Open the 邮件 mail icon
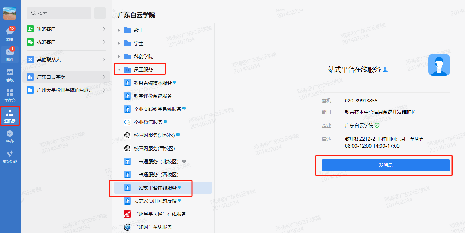This screenshot has height=233, width=465. [10, 53]
